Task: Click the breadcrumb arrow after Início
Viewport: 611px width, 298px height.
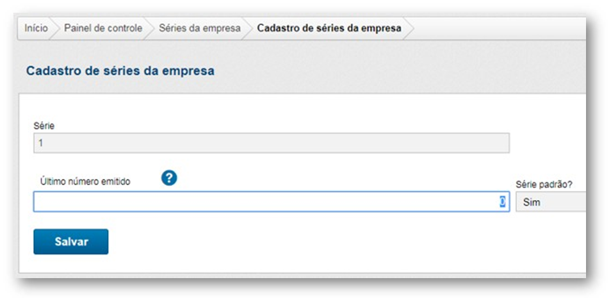Action: pyautogui.click(x=56, y=29)
